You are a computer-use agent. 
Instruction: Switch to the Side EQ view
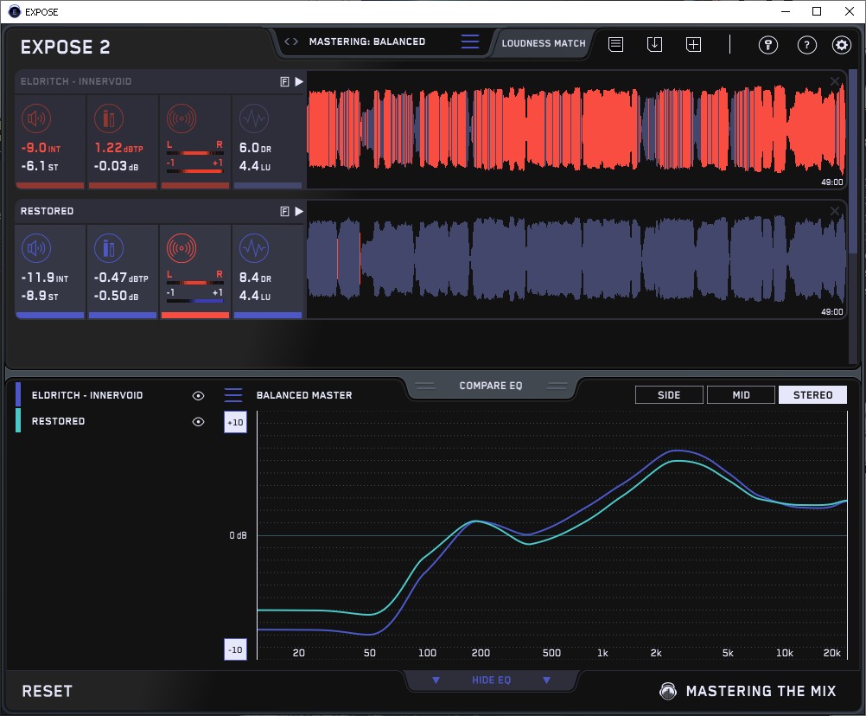tap(669, 395)
